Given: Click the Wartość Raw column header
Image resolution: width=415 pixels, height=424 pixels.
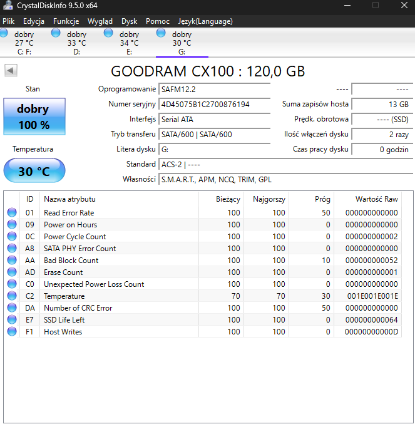Looking at the screenshot, I should 368,199.
